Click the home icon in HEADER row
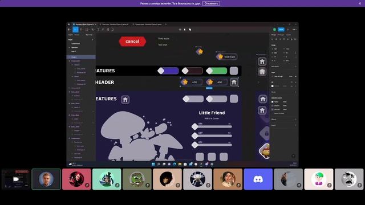 (x=234, y=82)
